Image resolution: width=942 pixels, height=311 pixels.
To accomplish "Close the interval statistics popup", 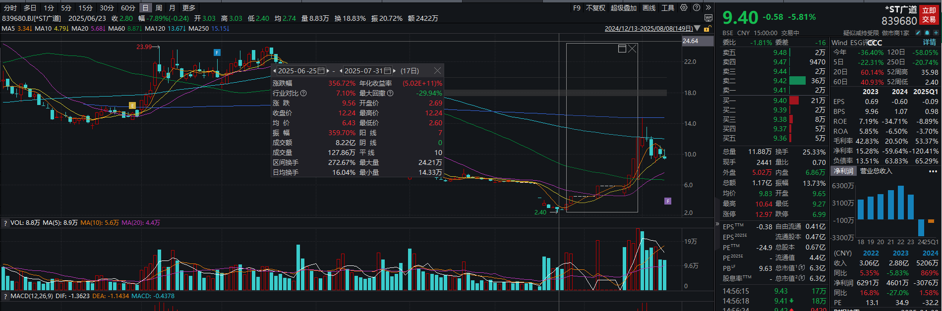I will point(437,71).
